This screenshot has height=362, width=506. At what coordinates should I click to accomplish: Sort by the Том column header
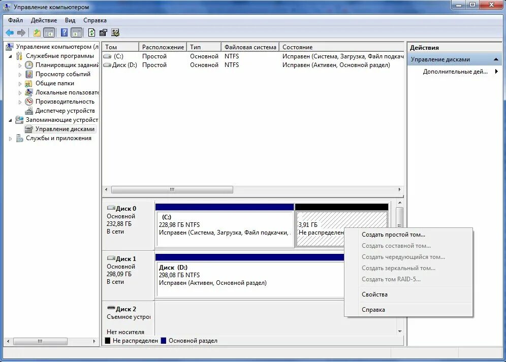[120, 47]
